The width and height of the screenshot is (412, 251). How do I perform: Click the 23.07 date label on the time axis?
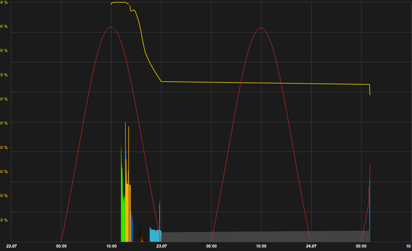pos(162,246)
